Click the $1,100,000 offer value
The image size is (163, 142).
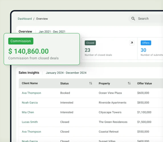coord(144,112)
